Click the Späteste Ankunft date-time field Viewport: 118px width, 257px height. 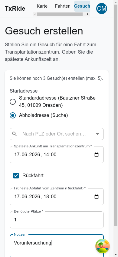pos(57,155)
